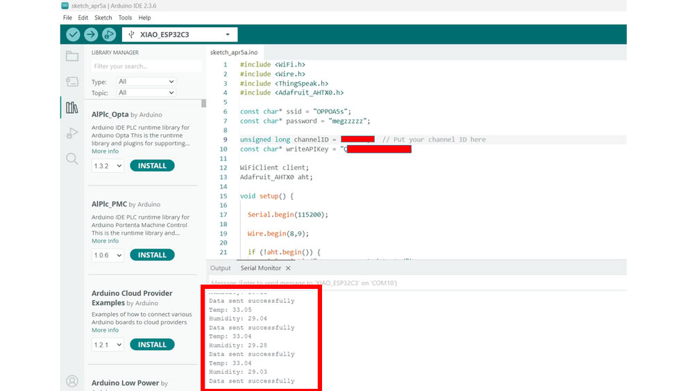Image resolution: width=694 pixels, height=391 pixels.
Task: Click the Arduino IDE app icon in title bar
Action: (x=65, y=6)
